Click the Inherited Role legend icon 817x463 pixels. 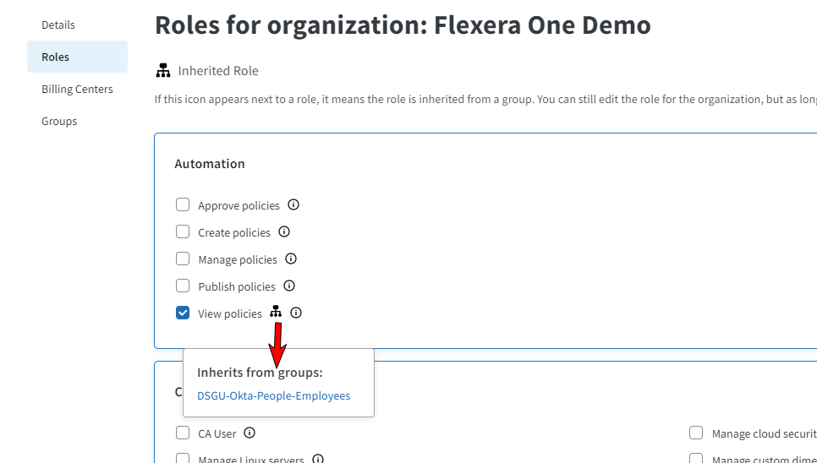coord(164,70)
